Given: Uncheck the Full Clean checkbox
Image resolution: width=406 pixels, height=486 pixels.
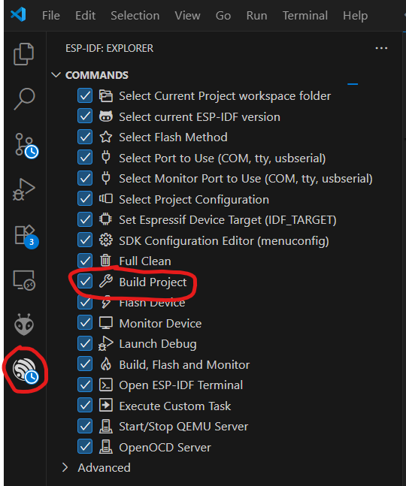Looking at the screenshot, I should point(85,261).
